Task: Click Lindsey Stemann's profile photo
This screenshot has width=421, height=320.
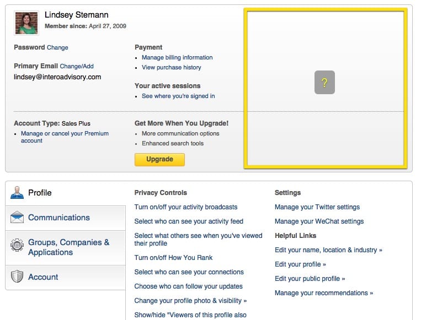Action: pos(26,23)
